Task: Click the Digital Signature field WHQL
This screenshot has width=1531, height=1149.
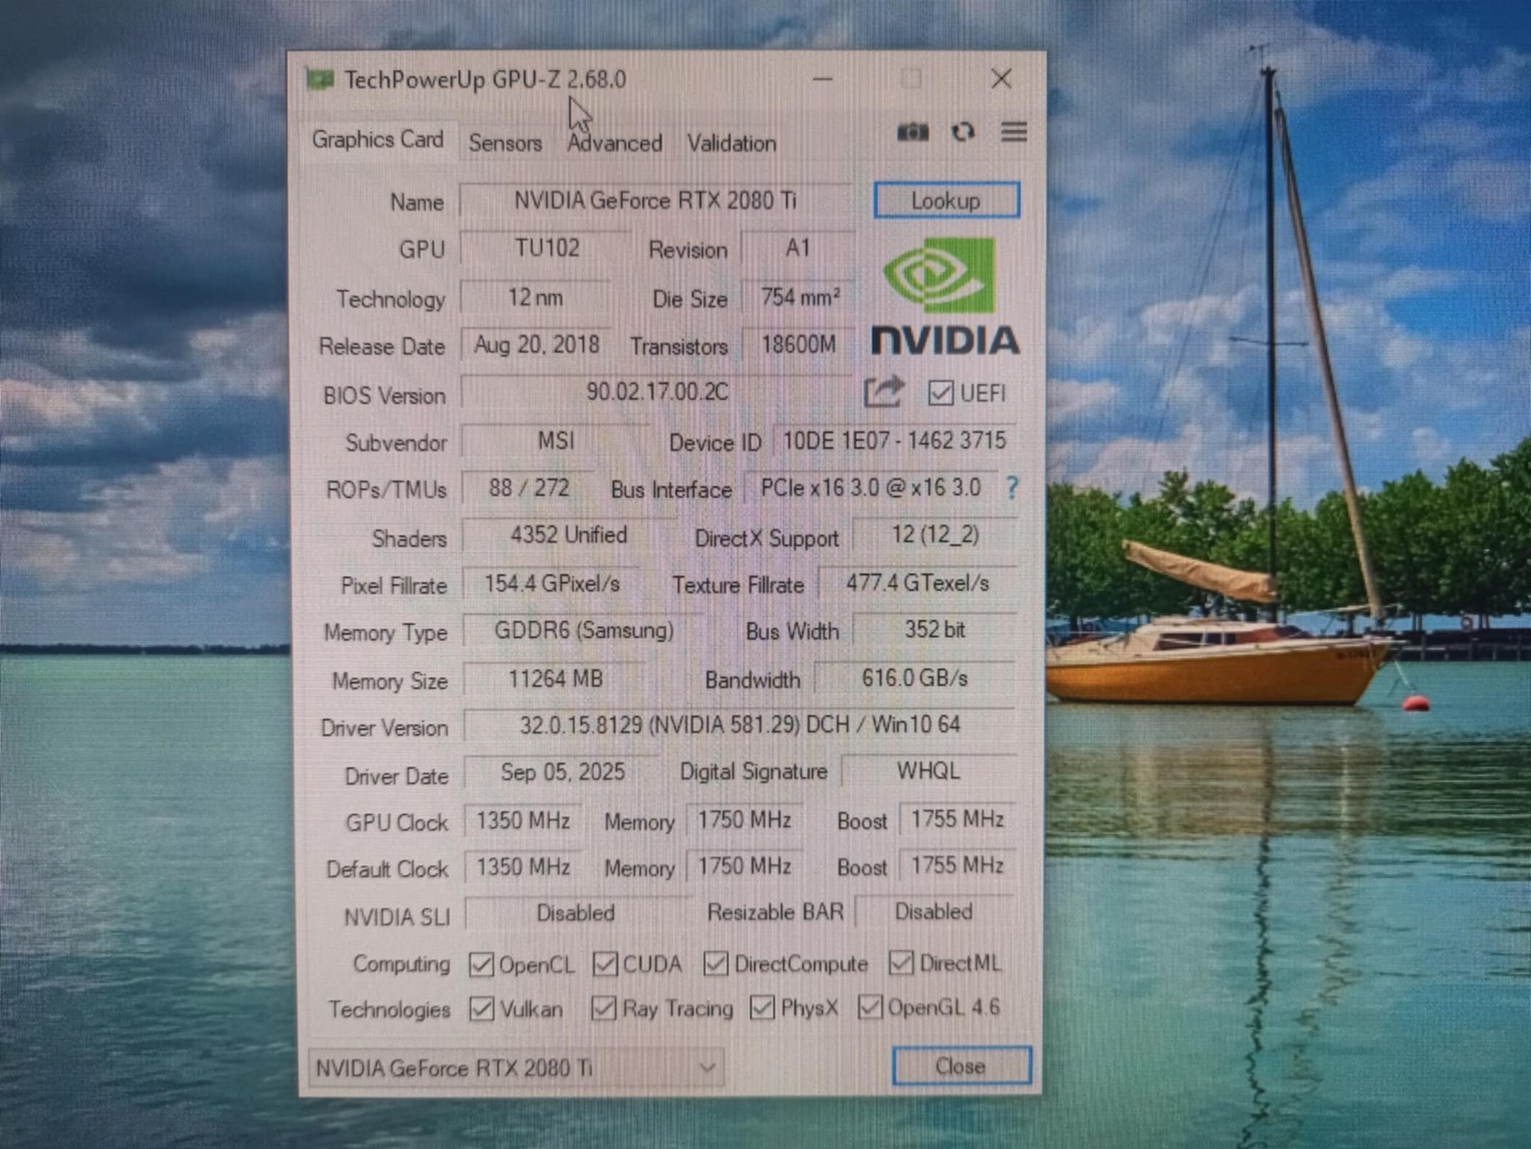Action: coord(928,771)
